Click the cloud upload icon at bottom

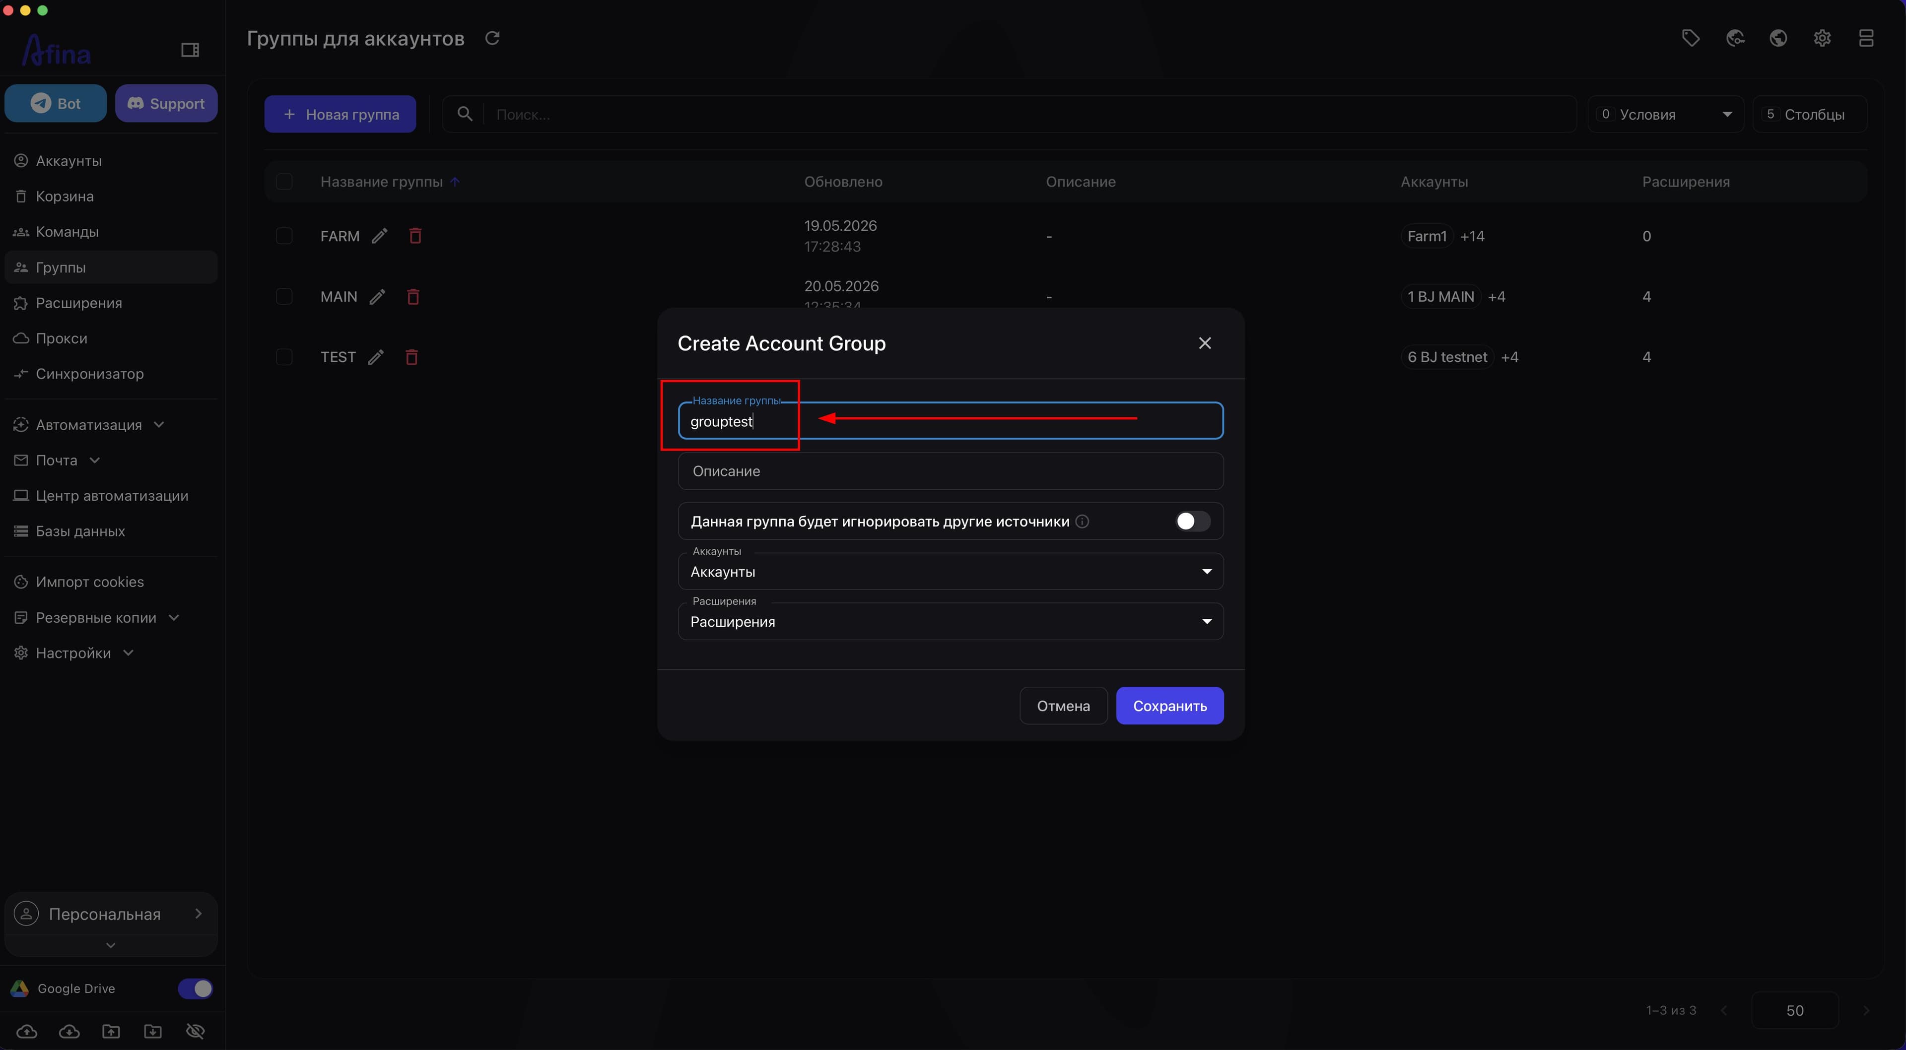click(27, 1031)
